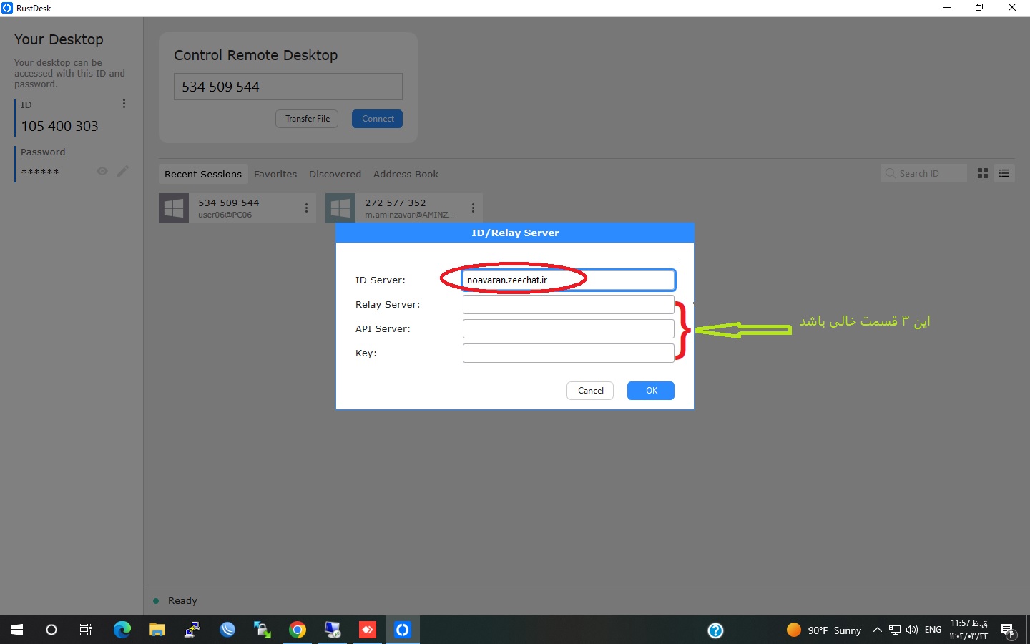Open the Favorites tab
The image size is (1030, 644).
pos(275,174)
